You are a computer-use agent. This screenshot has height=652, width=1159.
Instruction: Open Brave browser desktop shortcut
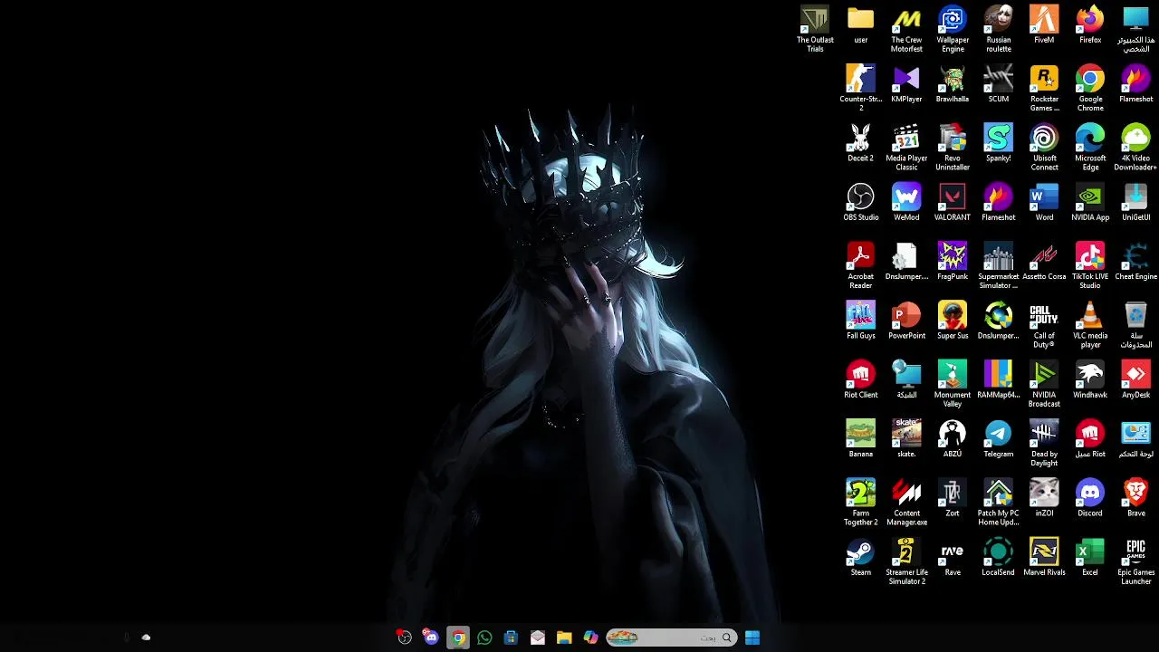[x=1135, y=497]
